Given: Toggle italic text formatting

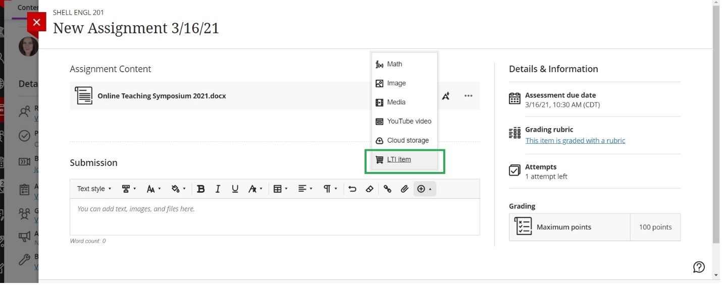Looking at the screenshot, I should coord(218,189).
